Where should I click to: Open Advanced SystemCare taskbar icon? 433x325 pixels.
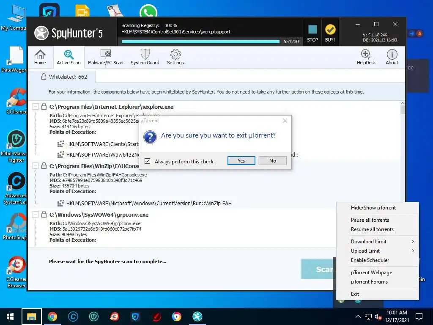coord(73,317)
